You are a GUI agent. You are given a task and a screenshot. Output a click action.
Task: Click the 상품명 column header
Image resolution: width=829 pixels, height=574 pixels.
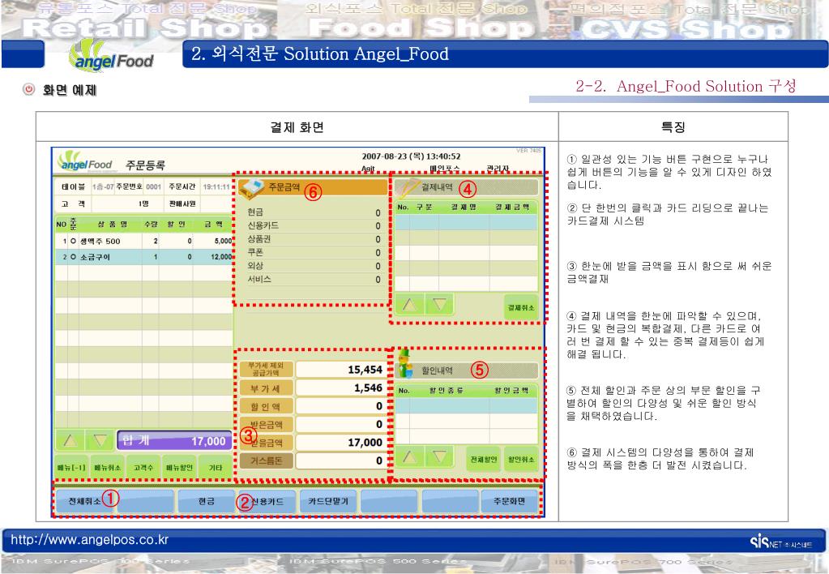(112, 225)
